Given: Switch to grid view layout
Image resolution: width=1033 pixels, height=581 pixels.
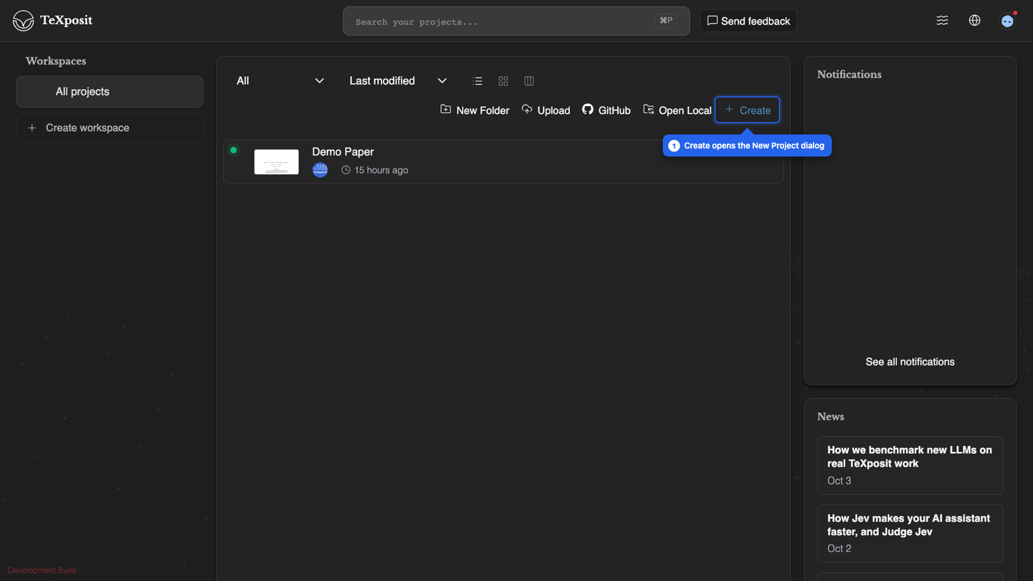Looking at the screenshot, I should tap(503, 81).
